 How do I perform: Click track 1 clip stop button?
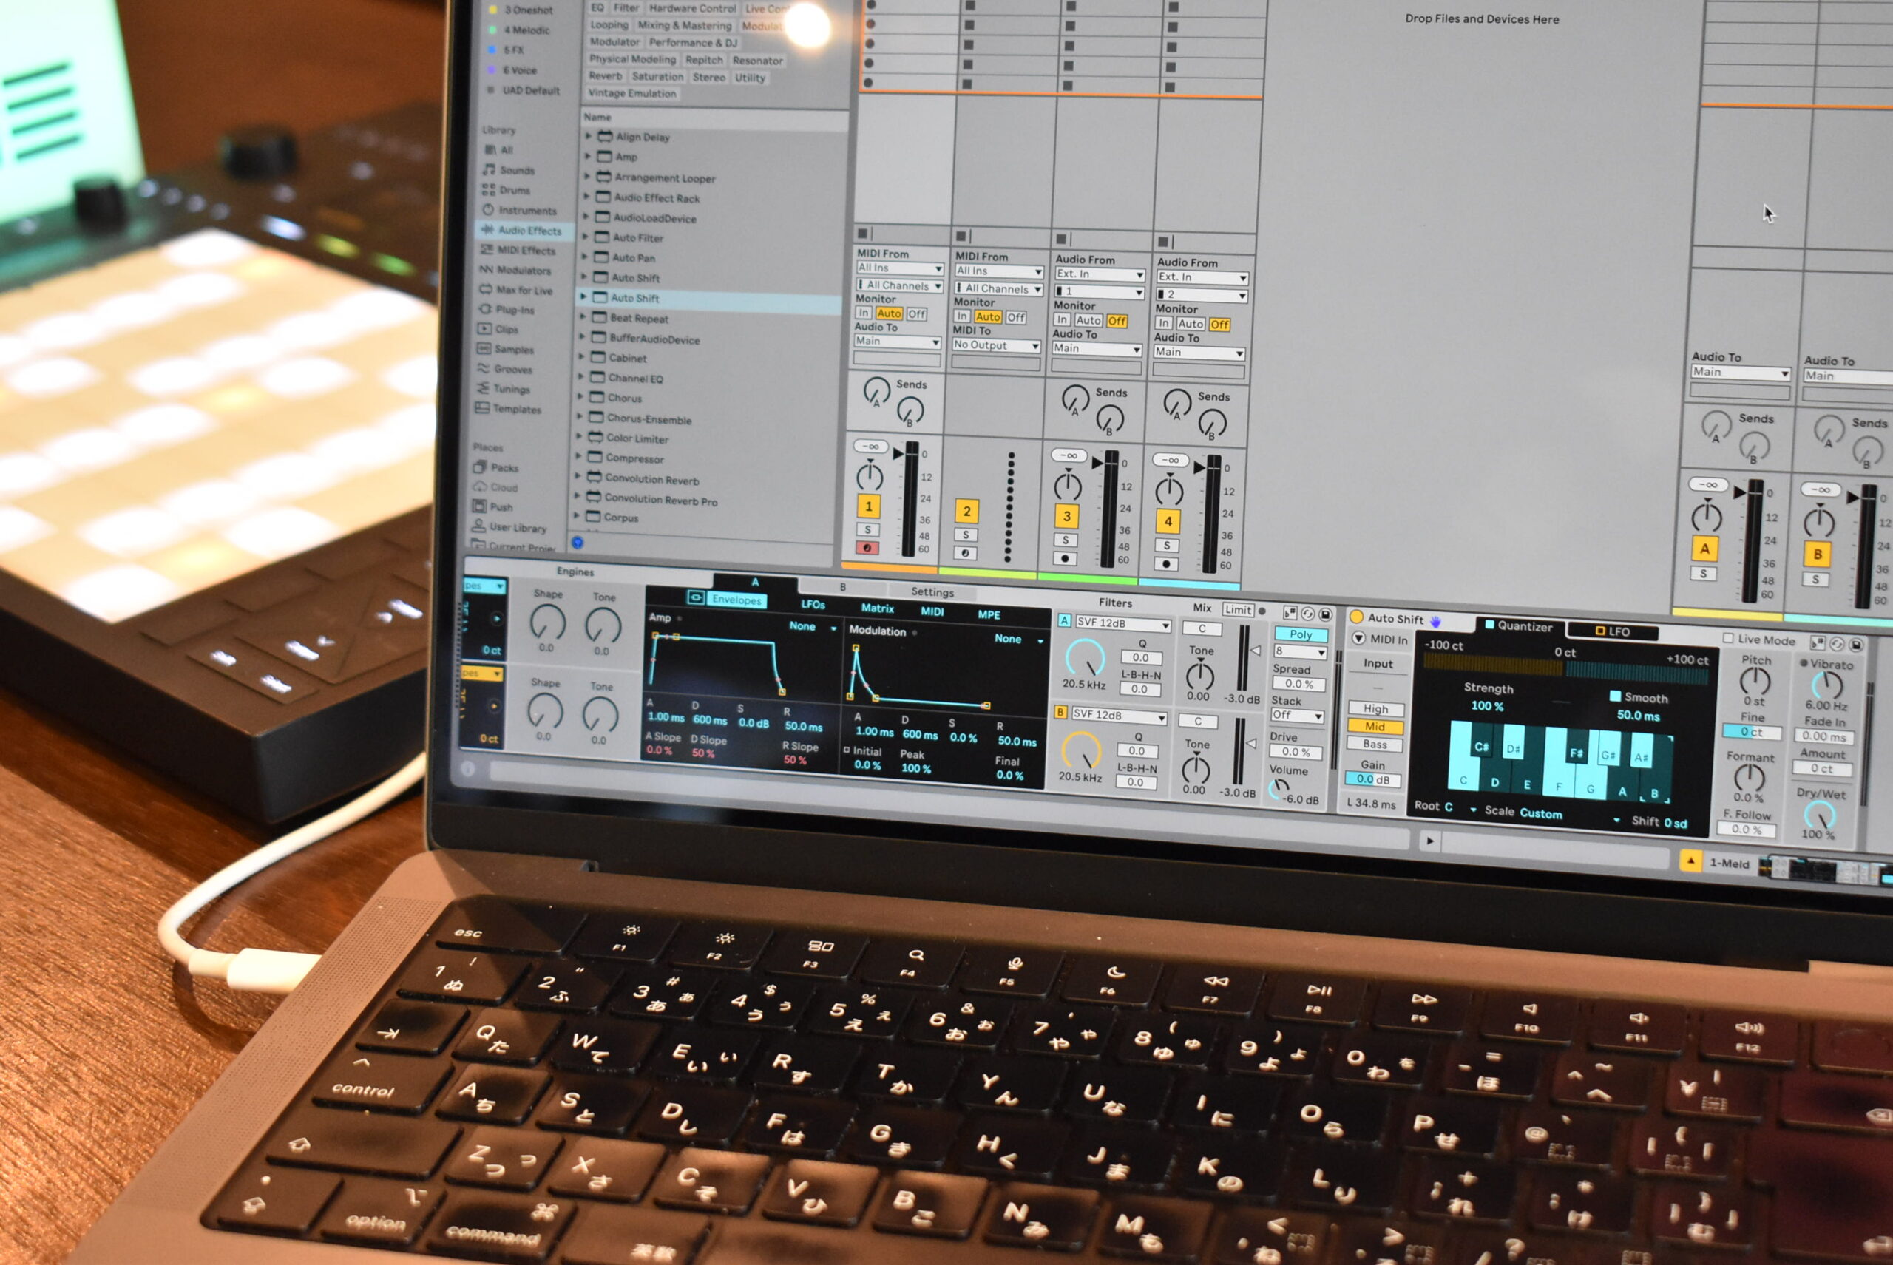(863, 234)
